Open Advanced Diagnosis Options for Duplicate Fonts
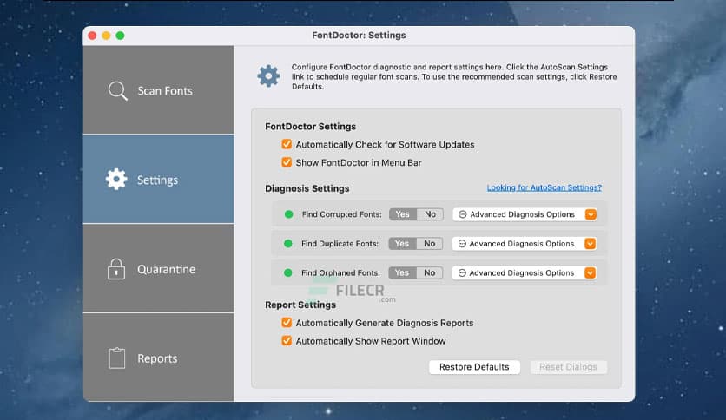This screenshot has width=726, height=420. click(x=525, y=243)
